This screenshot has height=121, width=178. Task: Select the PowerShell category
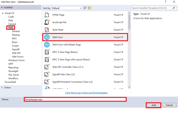point(10,82)
